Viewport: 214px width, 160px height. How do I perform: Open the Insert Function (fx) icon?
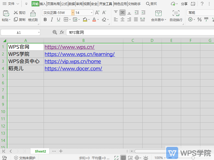tap(62, 32)
